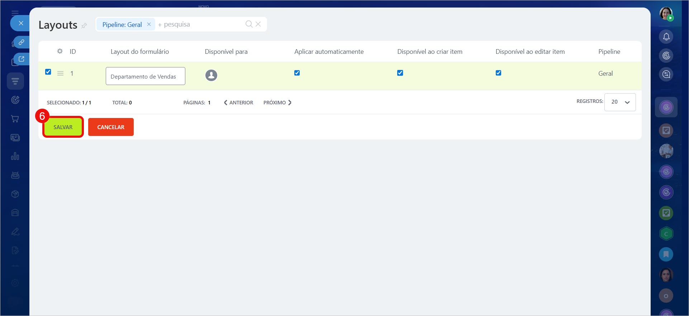Viewport: 689px width, 316px height.
Task: Disable the Disponível ao editar item checkbox
Action: tap(498, 73)
